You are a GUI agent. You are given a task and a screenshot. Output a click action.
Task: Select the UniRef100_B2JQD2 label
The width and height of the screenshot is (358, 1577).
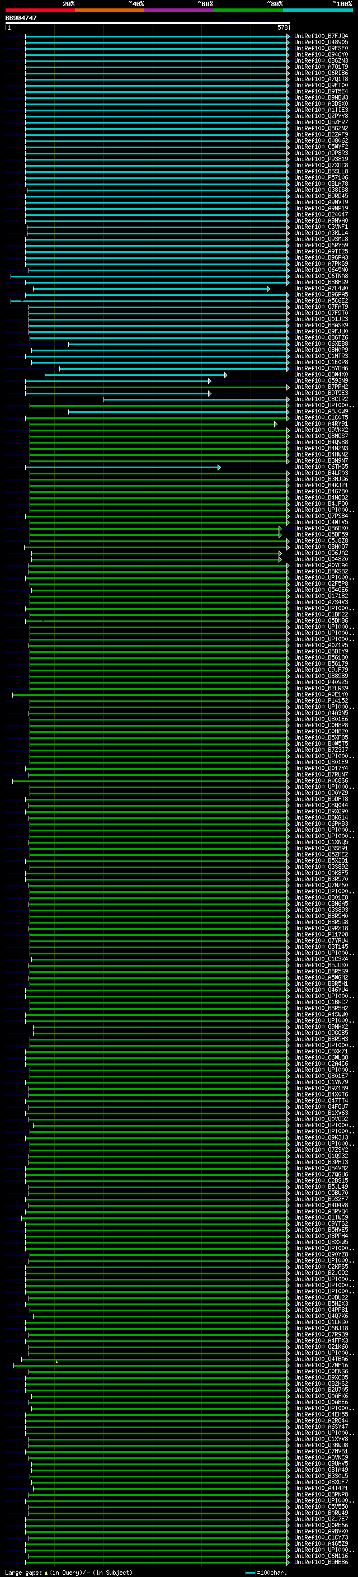click(321, 1273)
